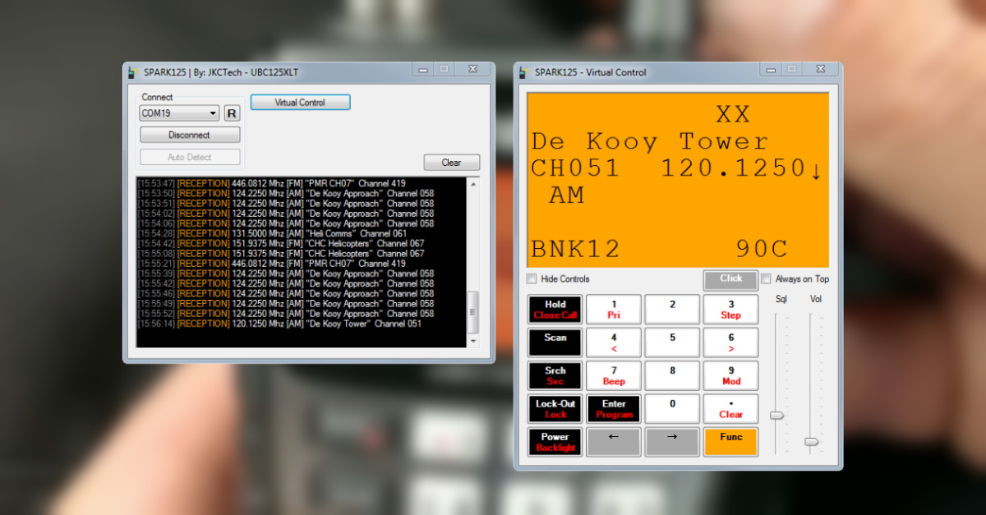Viewport: 986px width, 515px height.
Task: Select the 15:54:28 Heli Comms log entry
Action: [x=273, y=233]
